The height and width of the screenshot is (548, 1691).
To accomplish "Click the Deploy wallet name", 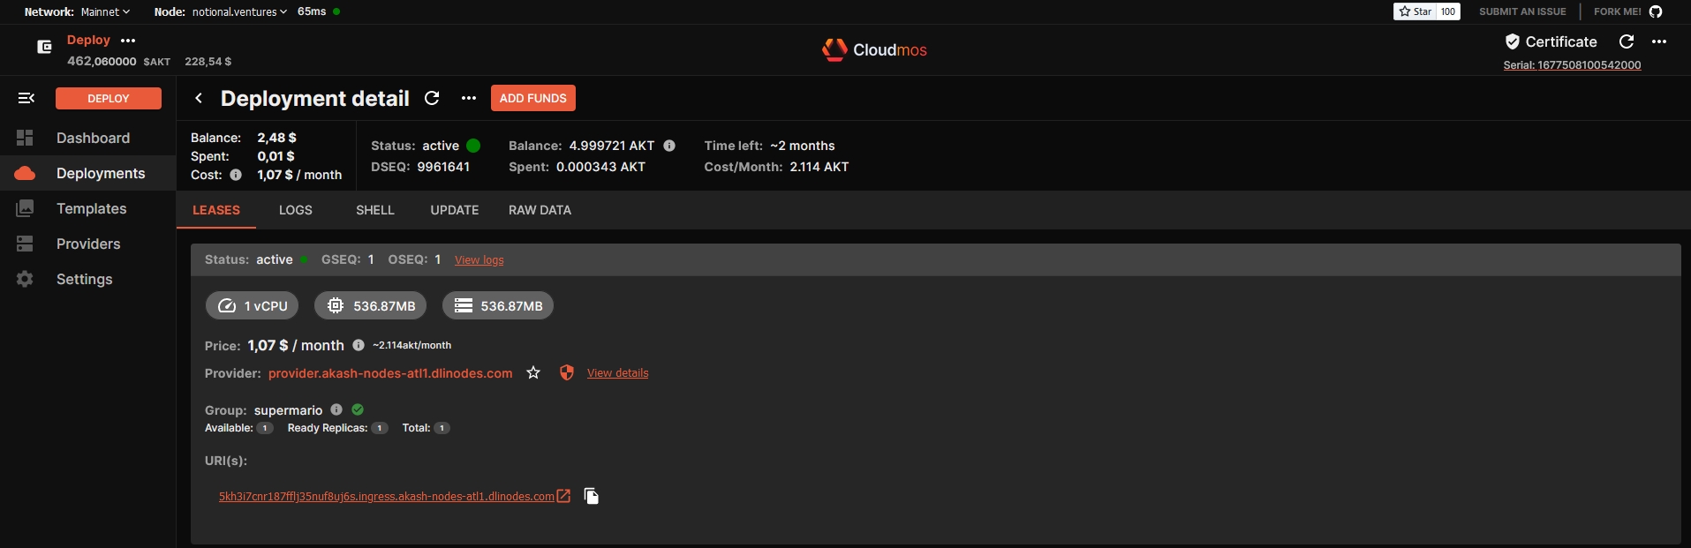I will pyautogui.click(x=88, y=40).
